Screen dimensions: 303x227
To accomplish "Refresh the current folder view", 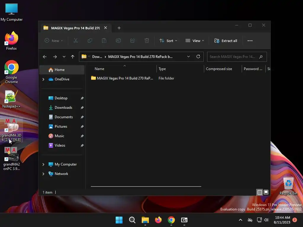I will coord(198,56).
